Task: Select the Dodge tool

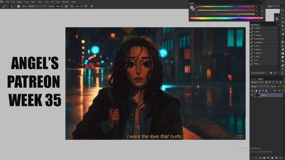Action: tap(283, 61)
